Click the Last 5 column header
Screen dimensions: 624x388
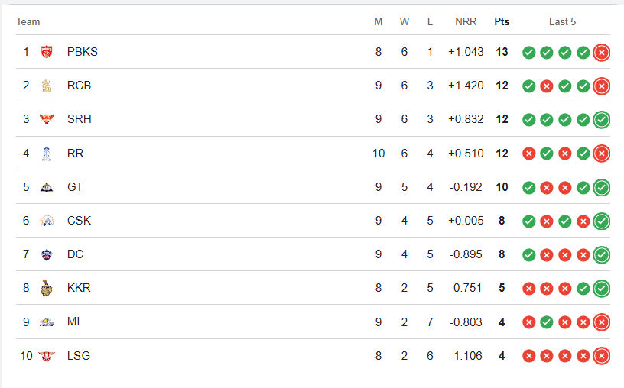pyautogui.click(x=562, y=22)
